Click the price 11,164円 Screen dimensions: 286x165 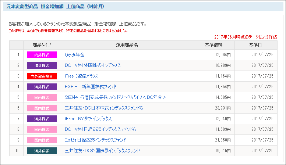tap(223, 76)
